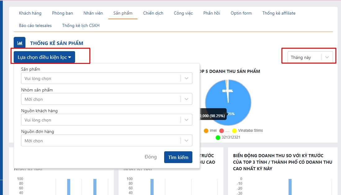Select the Báo cáo telesales tab
Screen dimensions: 341x195
(35, 25)
